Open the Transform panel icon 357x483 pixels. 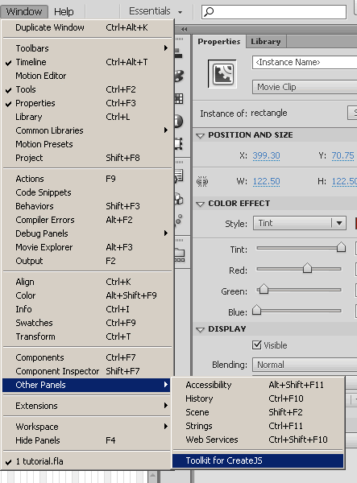pyautogui.click(x=179, y=144)
